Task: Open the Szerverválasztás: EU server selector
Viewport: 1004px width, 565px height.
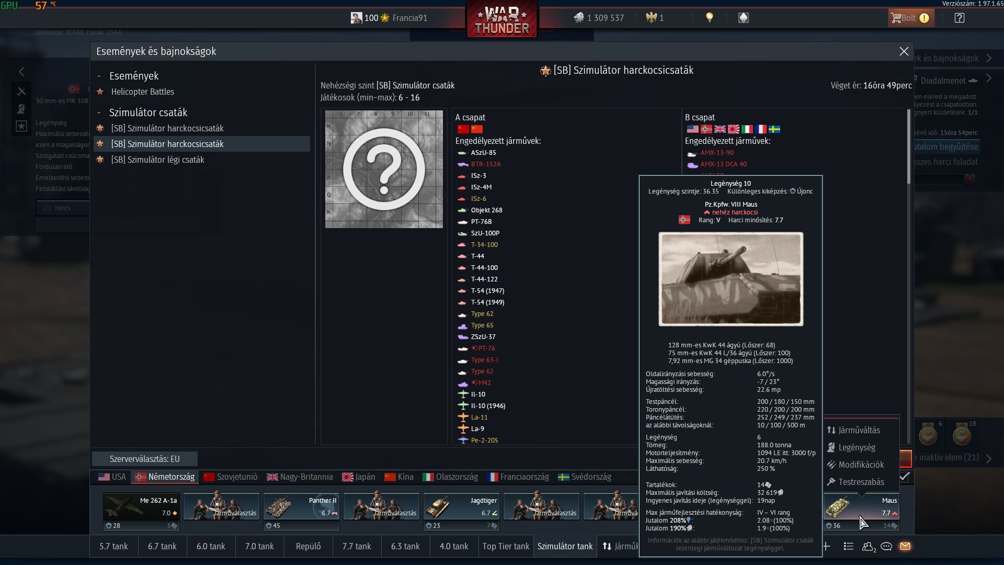Action: tap(145, 459)
